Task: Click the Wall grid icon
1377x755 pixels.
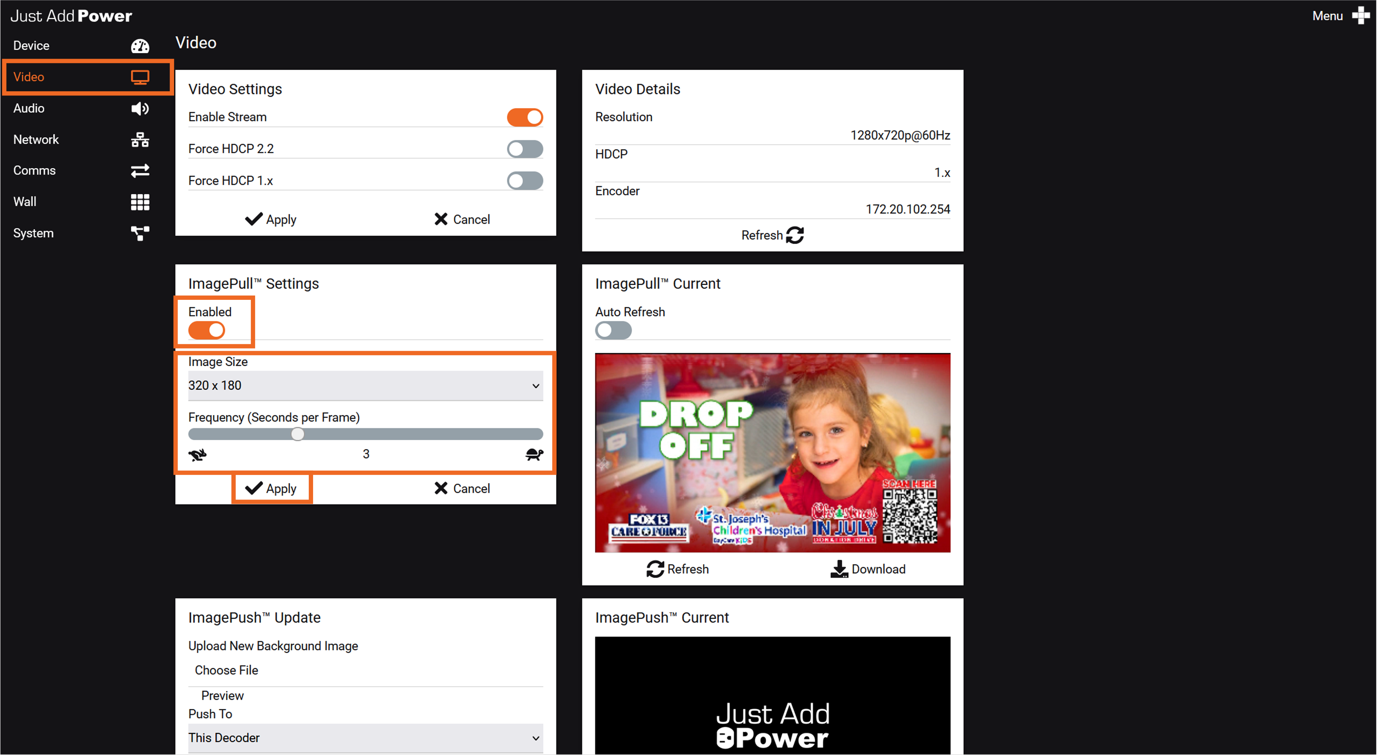Action: [x=140, y=202]
